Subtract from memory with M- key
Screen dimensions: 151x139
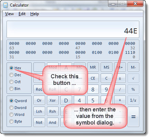[133, 67]
